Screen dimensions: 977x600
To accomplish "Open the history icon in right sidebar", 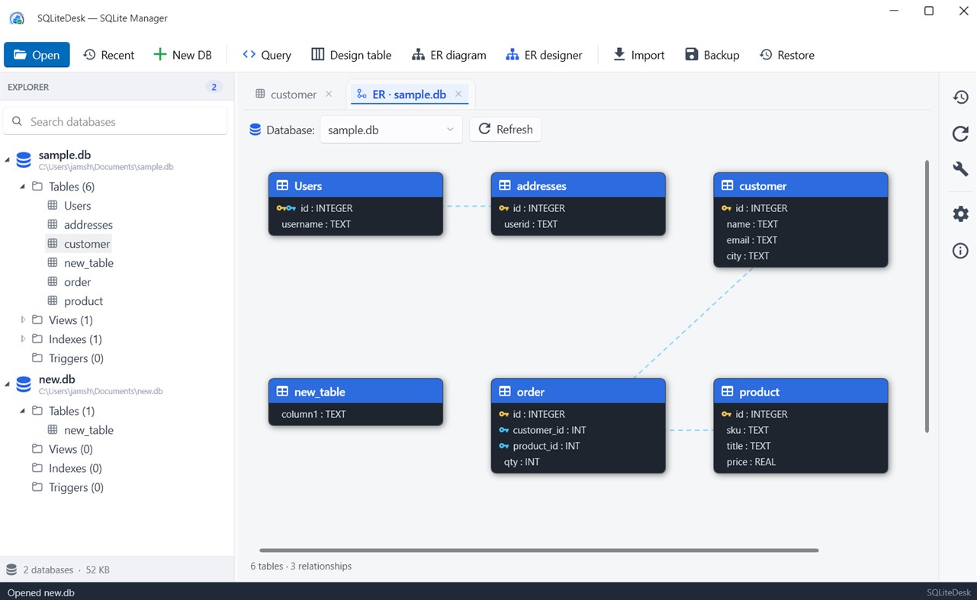I will [x=960, y=97].
